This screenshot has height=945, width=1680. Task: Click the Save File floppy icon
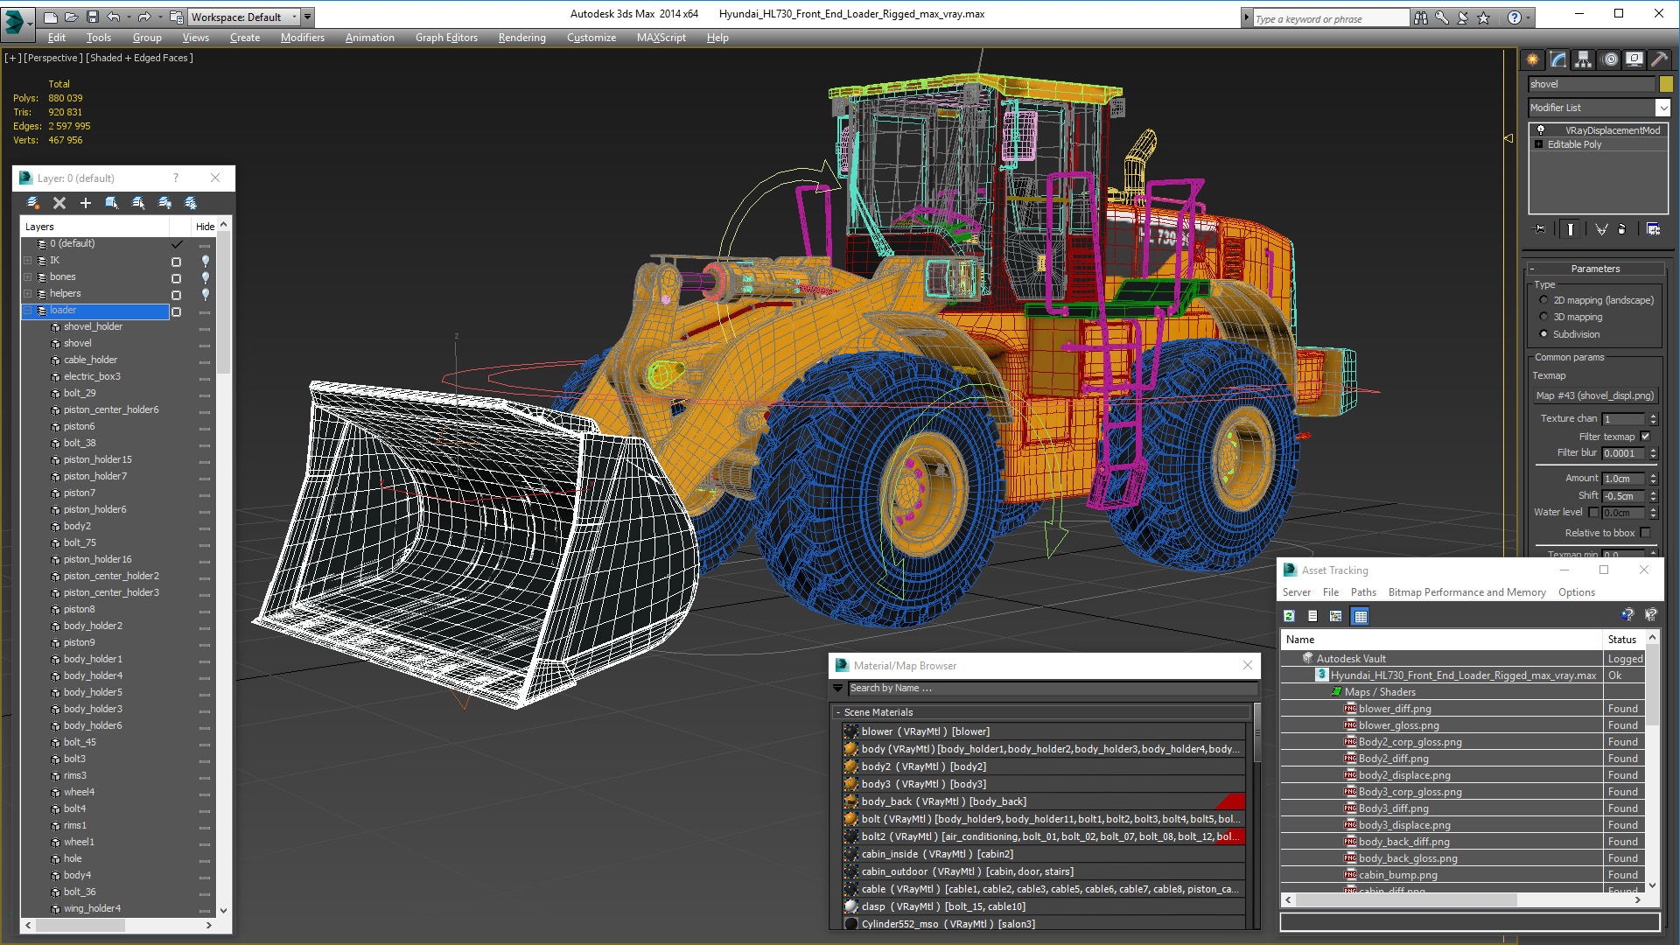(x=92, y=17)
